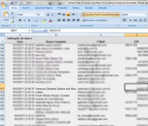Undo the last action
148x126 pixels.
point(16,3)
